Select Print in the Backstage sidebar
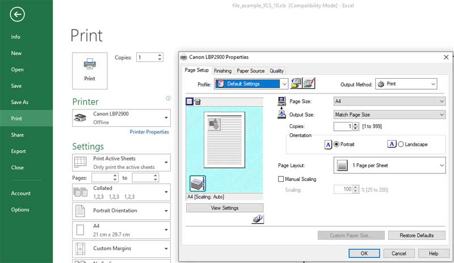Viewport: 454px width, 263px height. 26,118
